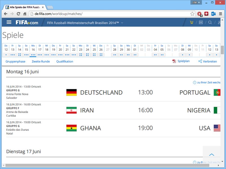Open the shopping cart icon
This screenshot has height=169, width=226.
point(192,22)
